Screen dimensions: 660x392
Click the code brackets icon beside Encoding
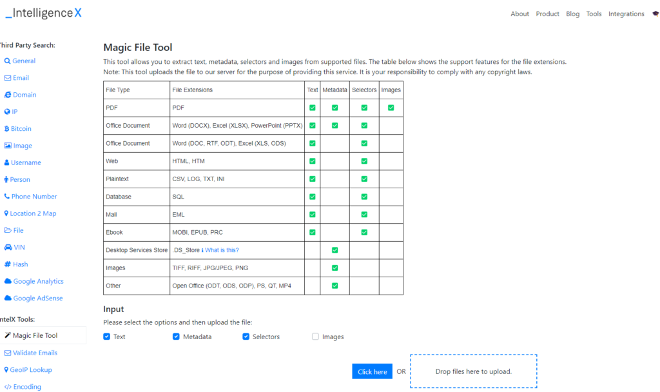(8, 387)
